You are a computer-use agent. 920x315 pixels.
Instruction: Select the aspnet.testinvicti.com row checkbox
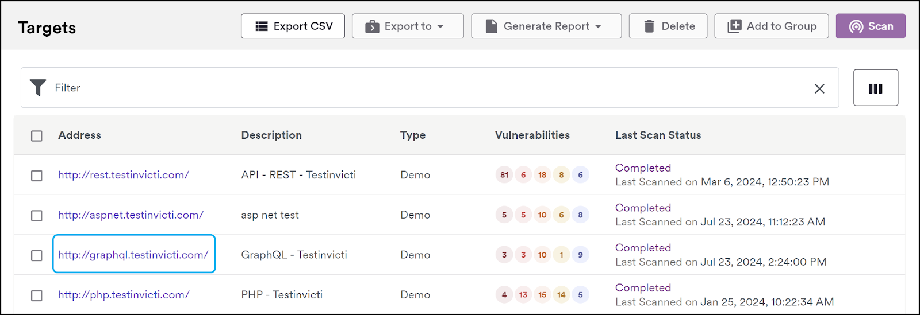(x=37, y=216)
